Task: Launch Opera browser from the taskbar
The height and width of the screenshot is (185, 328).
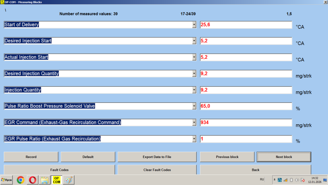Action: click(x=32, y=180)
